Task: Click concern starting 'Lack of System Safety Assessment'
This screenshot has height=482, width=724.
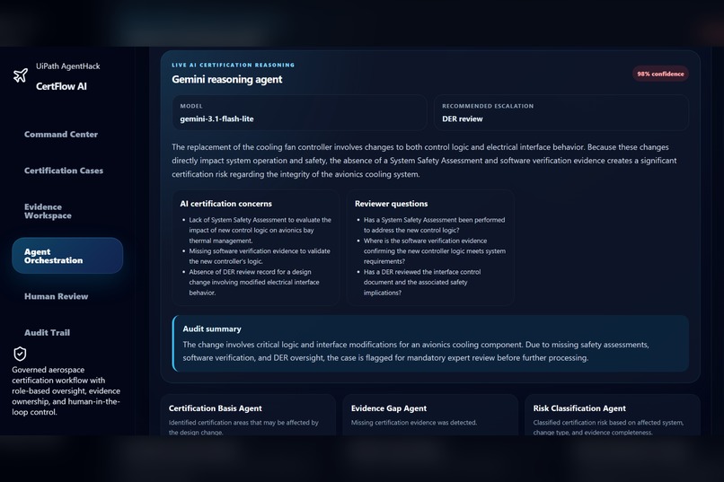Action: coord(260,230)
